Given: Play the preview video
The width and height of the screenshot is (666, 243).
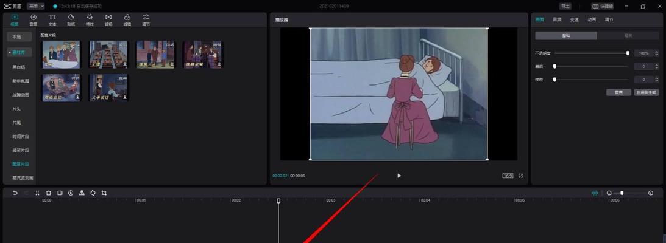Looking at the screenshot, I should [x=399, y=176].
